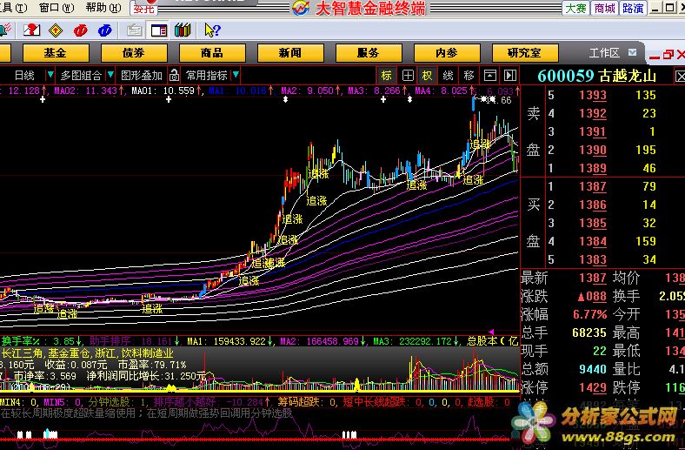Click the blue circular 'i' toolbar icon

(x=105, y=30)
